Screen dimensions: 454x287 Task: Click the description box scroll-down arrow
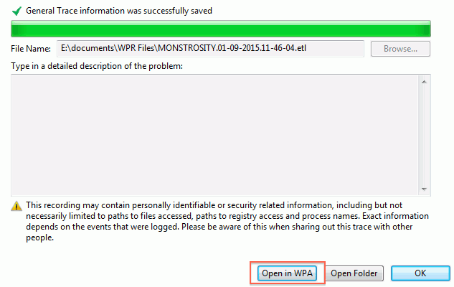coord(424,189)
